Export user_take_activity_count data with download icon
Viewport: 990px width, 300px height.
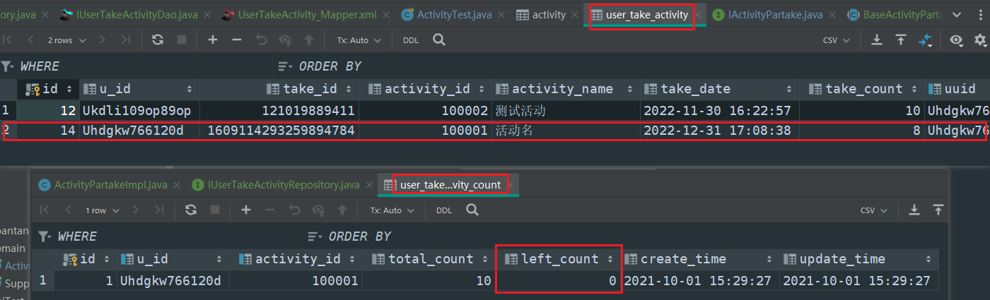914,210
